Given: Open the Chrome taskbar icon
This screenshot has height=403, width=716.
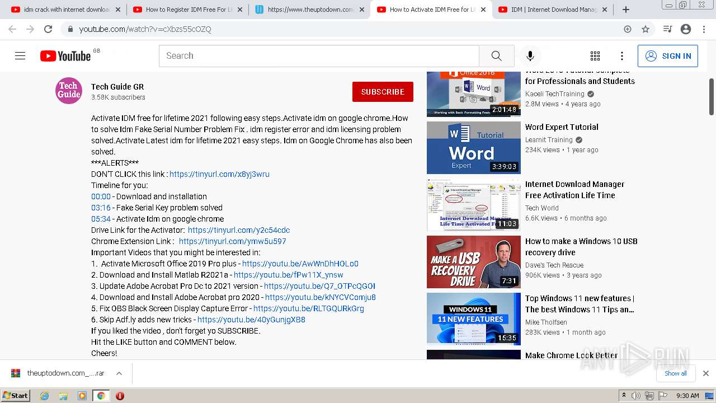Looking at the screenshot, I should (101, 396).
